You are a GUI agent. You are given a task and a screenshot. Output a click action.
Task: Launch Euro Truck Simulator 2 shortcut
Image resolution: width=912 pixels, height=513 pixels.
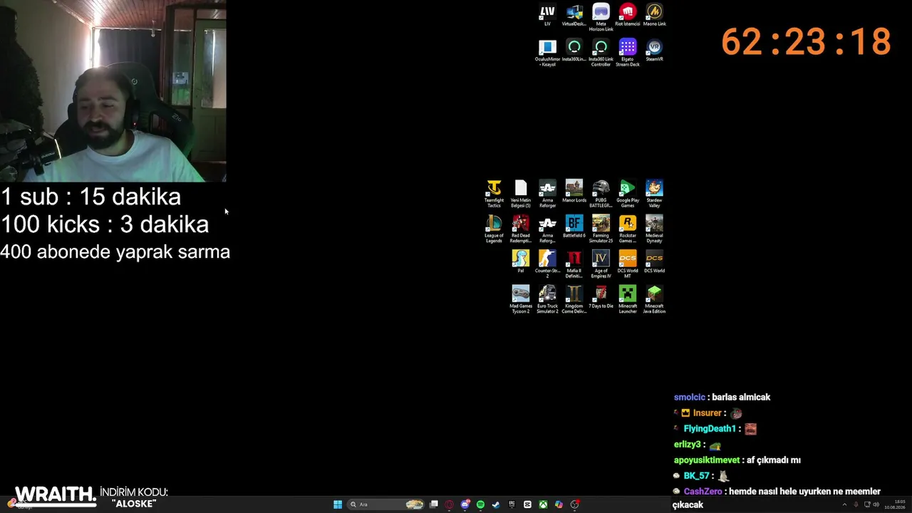coord(547,299)
